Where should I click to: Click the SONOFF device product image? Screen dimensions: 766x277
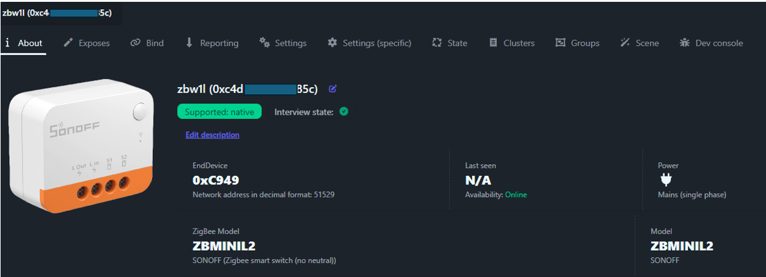point(82,145)
